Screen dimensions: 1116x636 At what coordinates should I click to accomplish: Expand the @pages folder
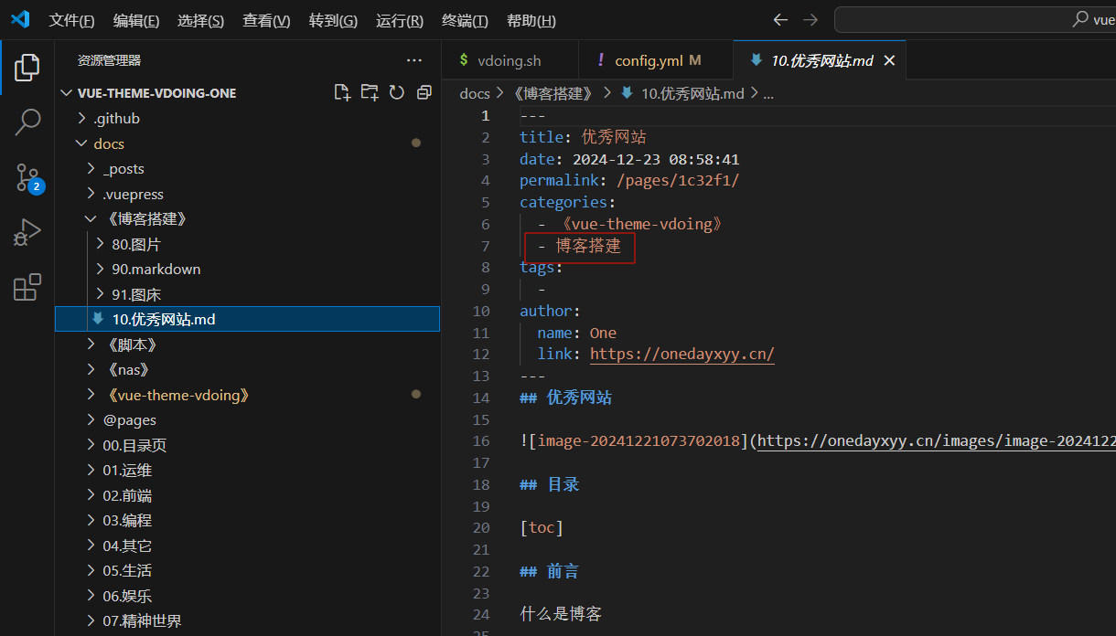coord(248,420)
